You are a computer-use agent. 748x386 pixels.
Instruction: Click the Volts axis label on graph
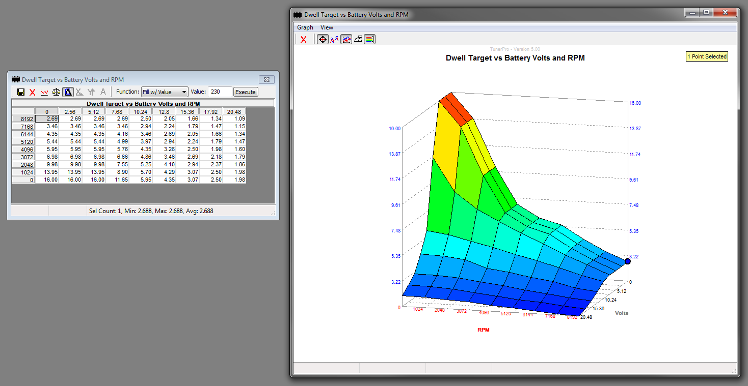(622, 313)
